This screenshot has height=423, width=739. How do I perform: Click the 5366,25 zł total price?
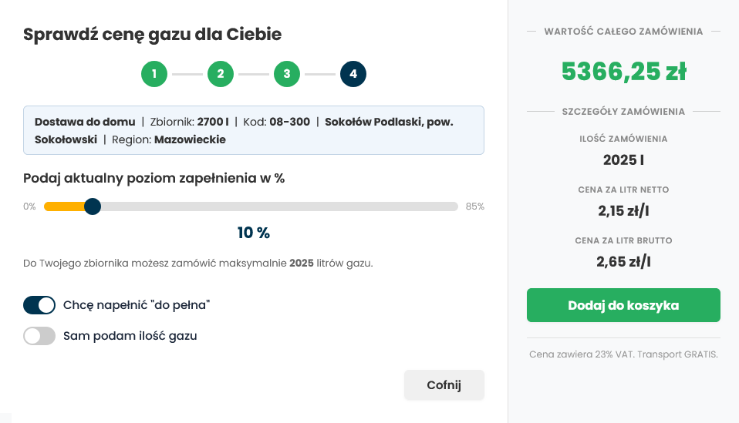click(623, 72)
